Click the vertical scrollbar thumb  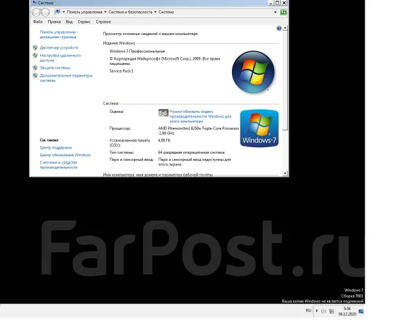(x=285, y=80)
